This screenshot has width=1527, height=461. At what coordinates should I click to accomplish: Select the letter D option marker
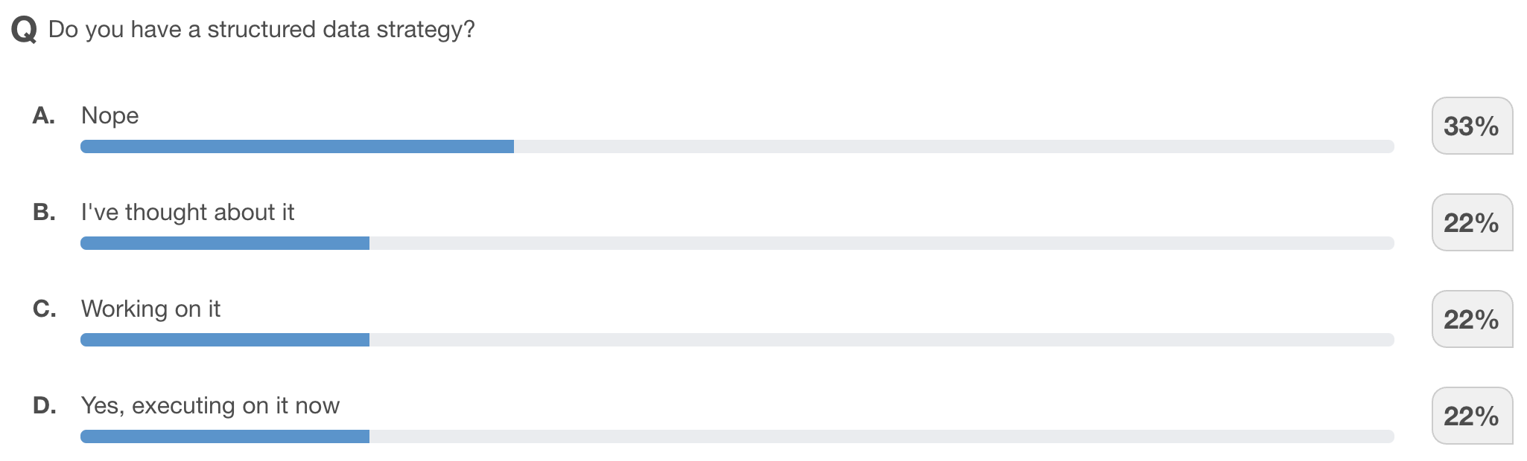pyautogui.click(x=44, y=405)
